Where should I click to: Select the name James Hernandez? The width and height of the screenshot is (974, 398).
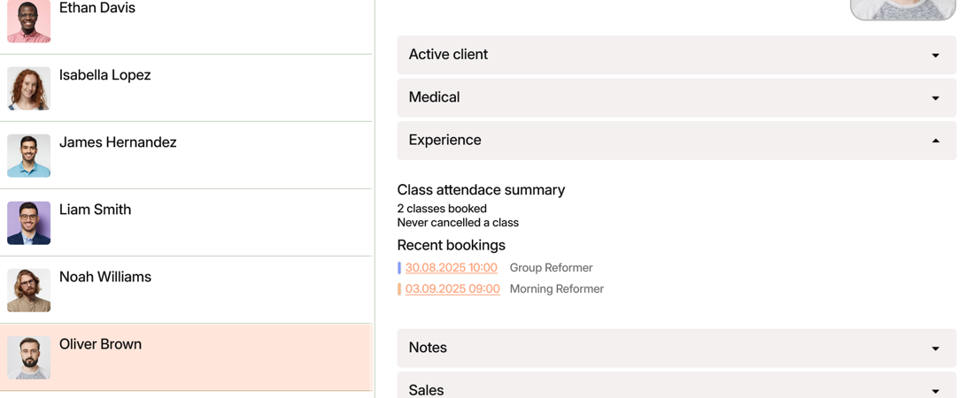(x=118, y=142)
